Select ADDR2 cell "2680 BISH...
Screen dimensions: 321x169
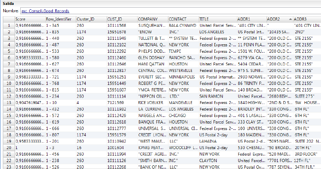click(280, 96)
